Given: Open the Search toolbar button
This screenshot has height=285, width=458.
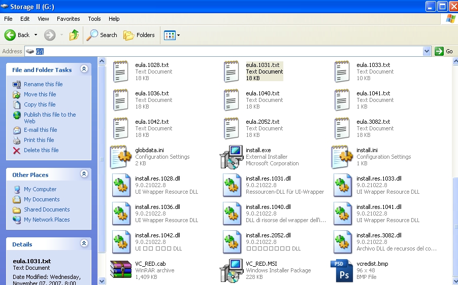Looking at the screenshot, I should [102, 35].
